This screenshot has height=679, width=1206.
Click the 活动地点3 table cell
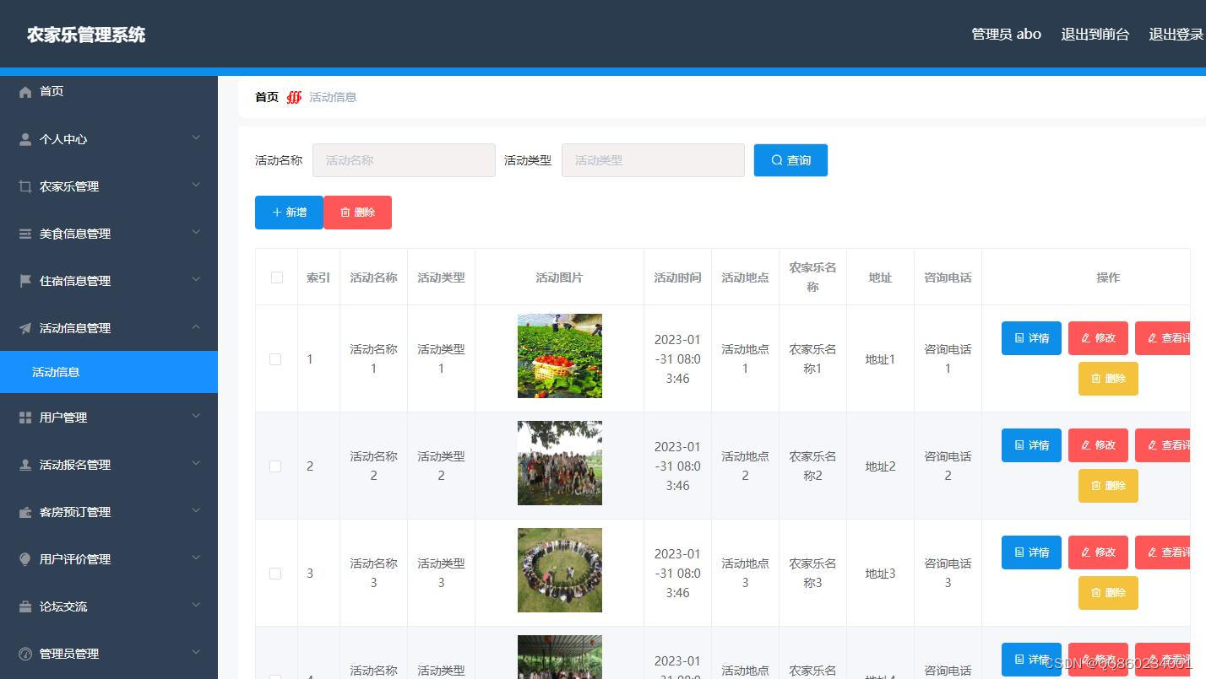click(745, 574)
